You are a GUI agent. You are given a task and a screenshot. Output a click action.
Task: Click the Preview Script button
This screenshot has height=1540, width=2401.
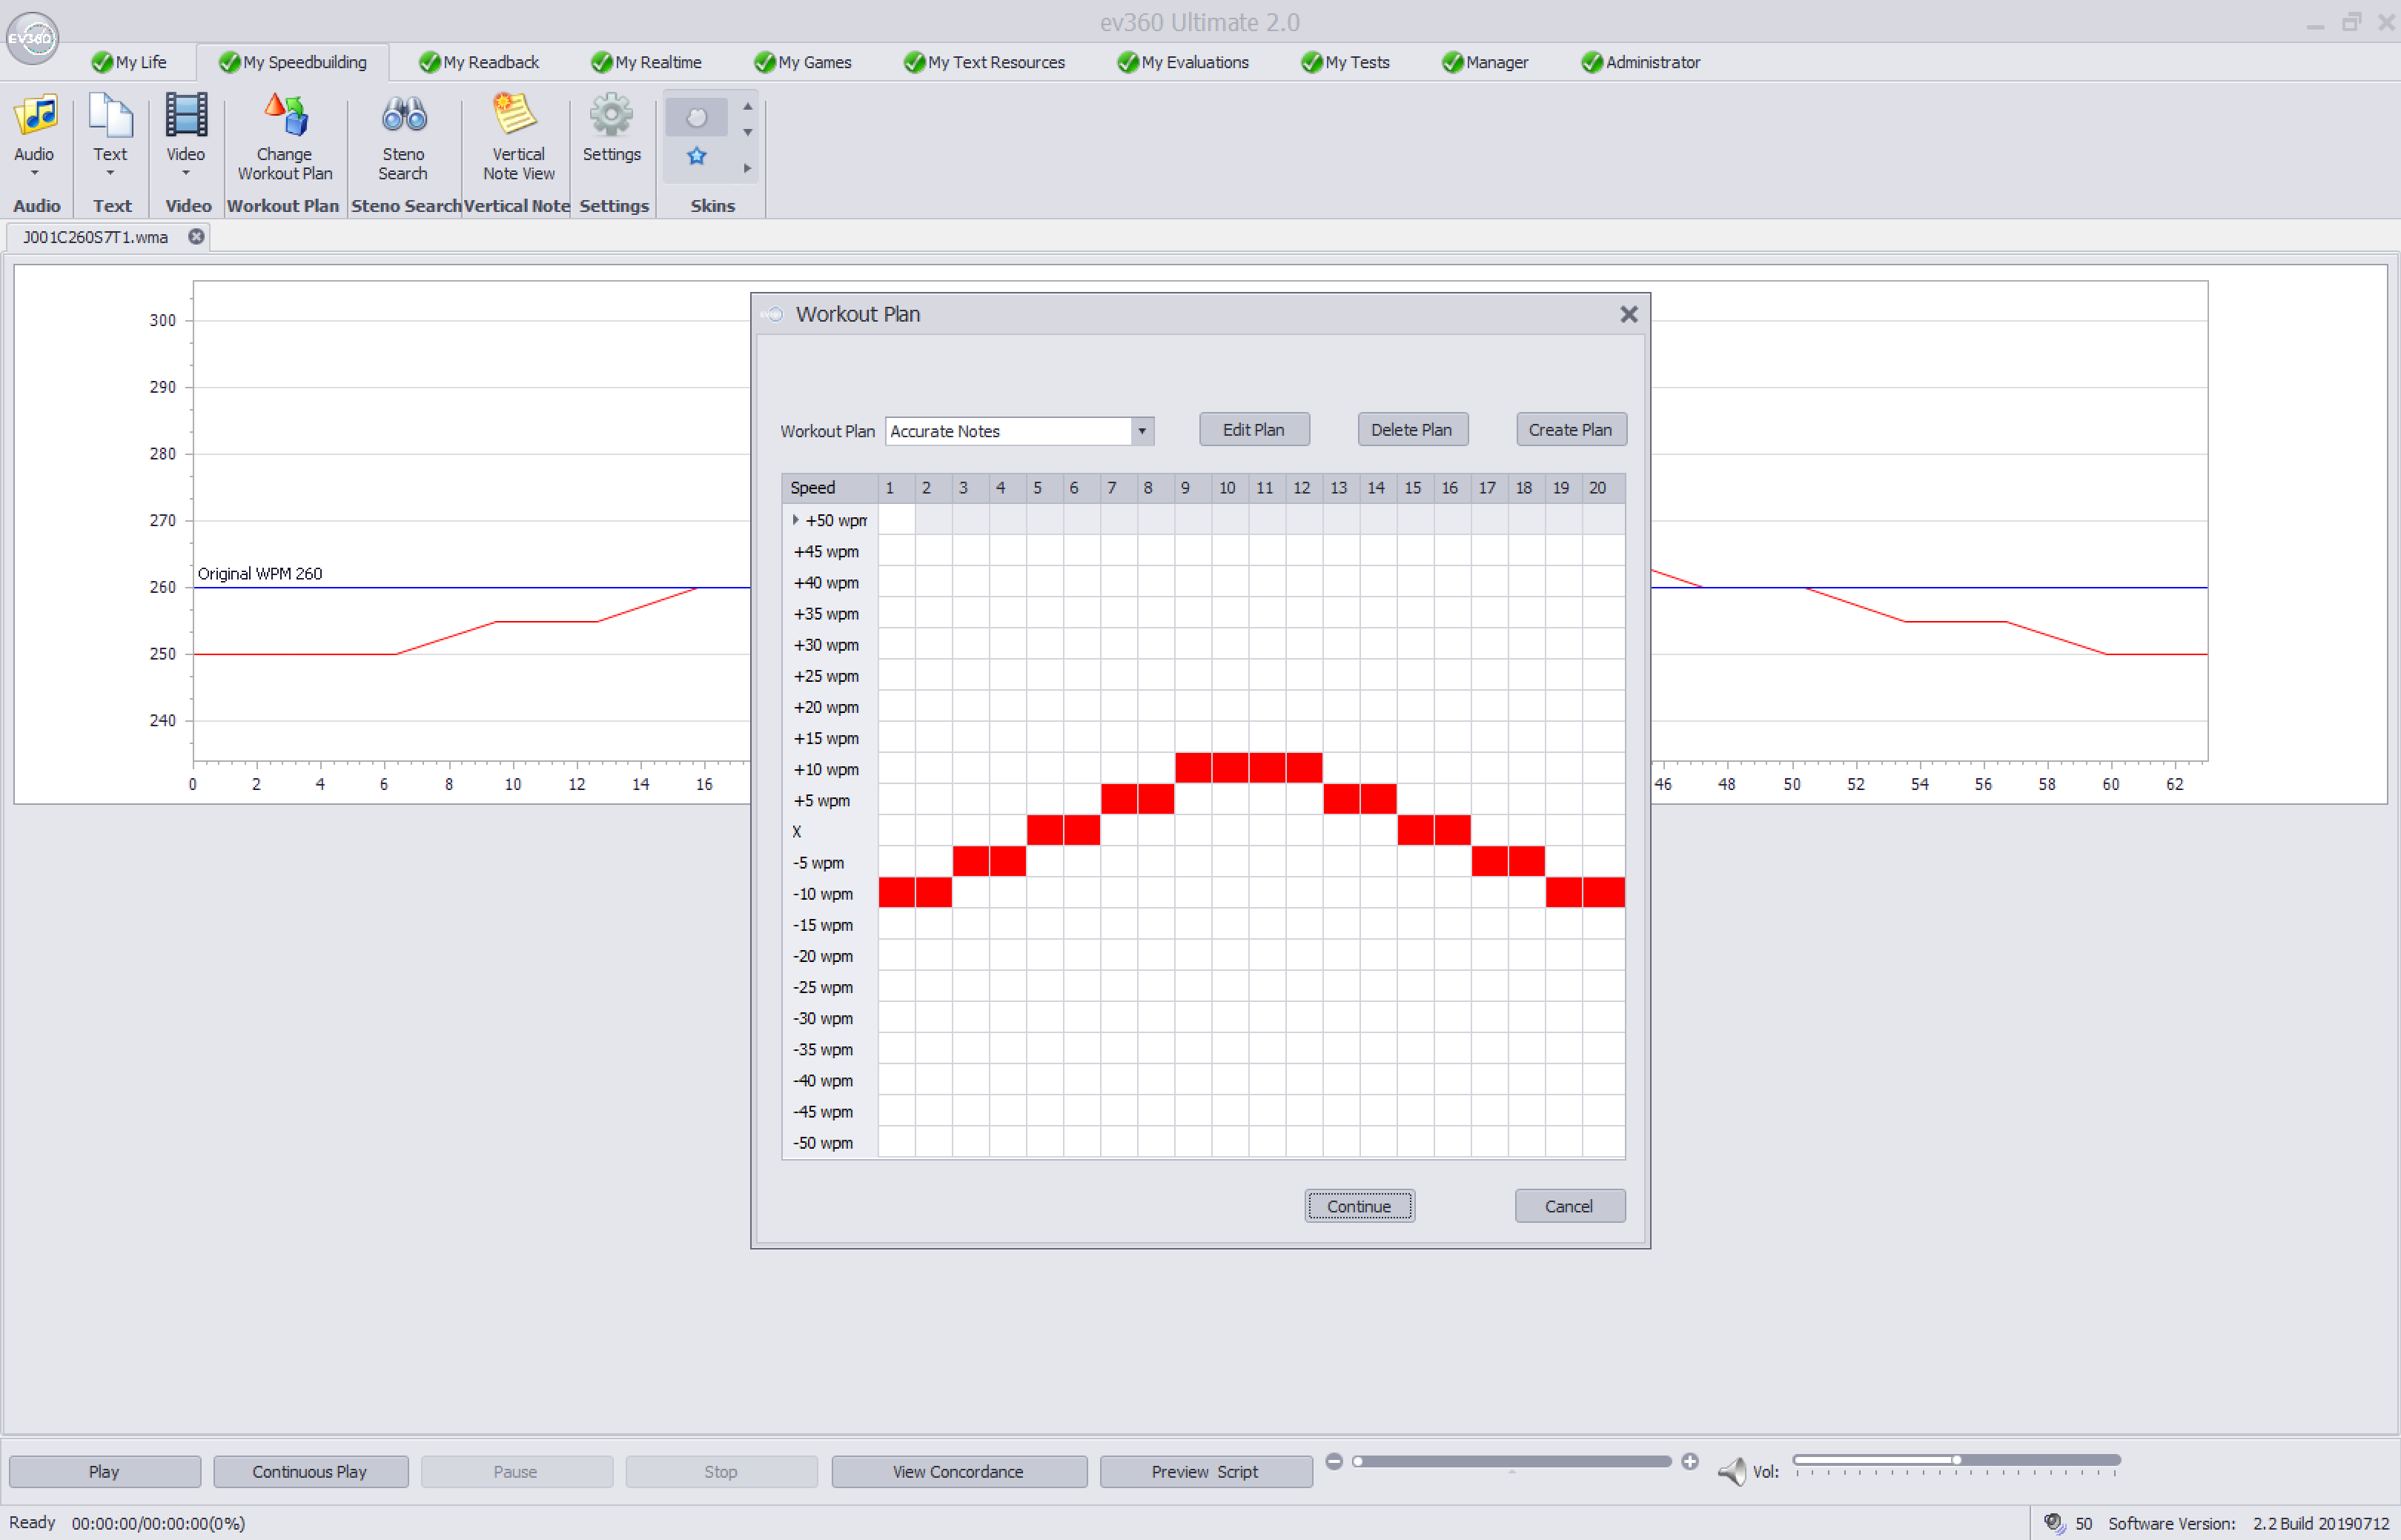(x=1206, y=1472)
